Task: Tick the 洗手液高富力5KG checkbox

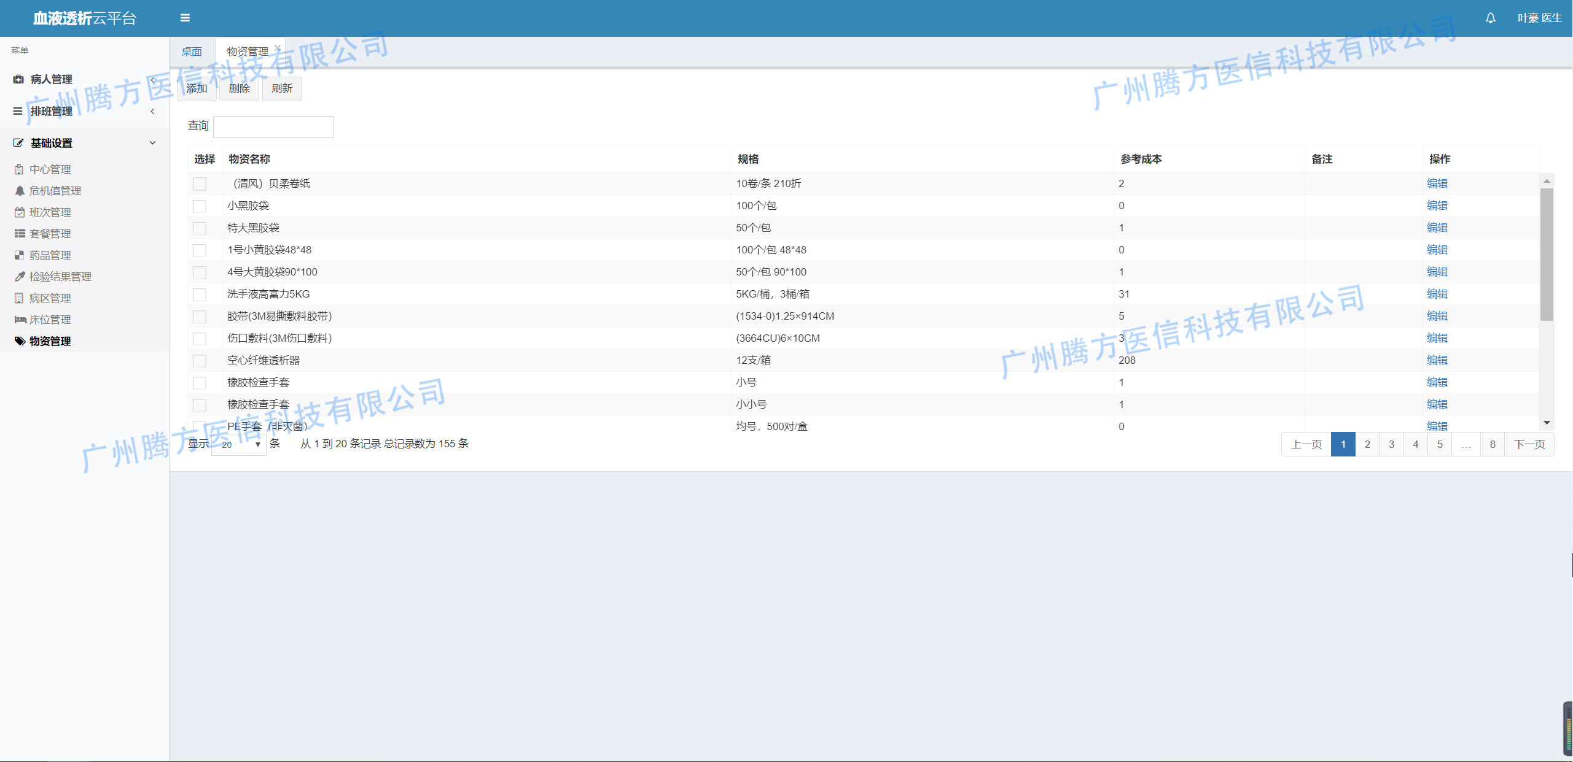Action: point(200,294)
